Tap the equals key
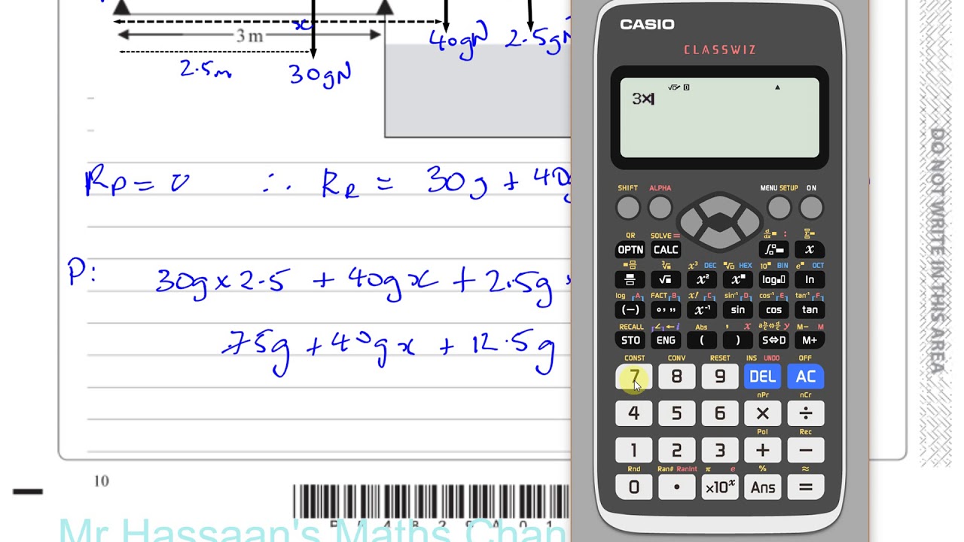Viewport: 964px width, 542px height. [x=806, y=487]
